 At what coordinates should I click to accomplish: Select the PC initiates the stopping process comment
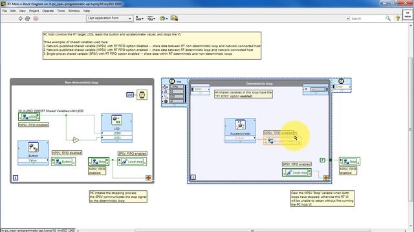point(118,197)
